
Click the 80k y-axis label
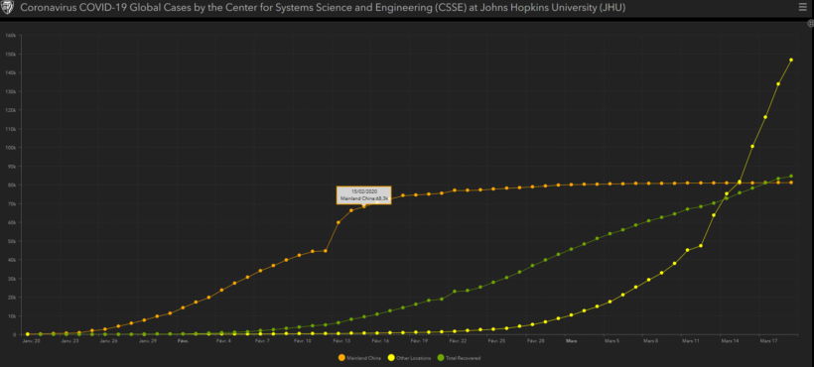13,185
